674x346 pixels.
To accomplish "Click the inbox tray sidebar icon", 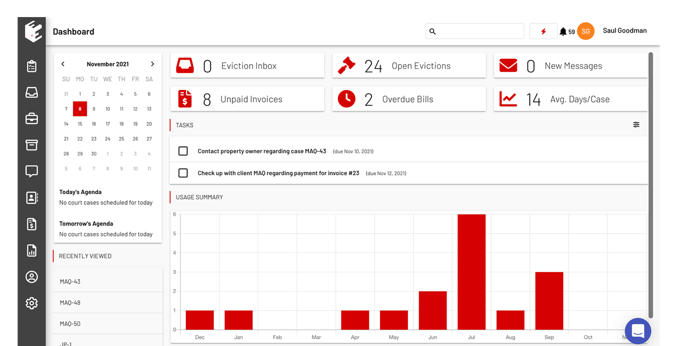I will (x=31, y=93).
